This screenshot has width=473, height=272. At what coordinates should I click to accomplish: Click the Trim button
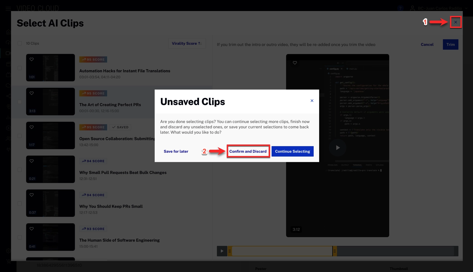[450, 44]
